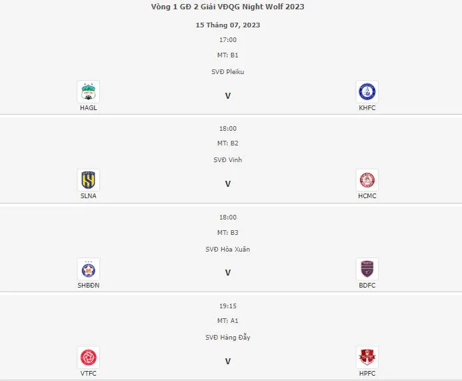Click the V between VTFC and HPFC

coord(227,362)
